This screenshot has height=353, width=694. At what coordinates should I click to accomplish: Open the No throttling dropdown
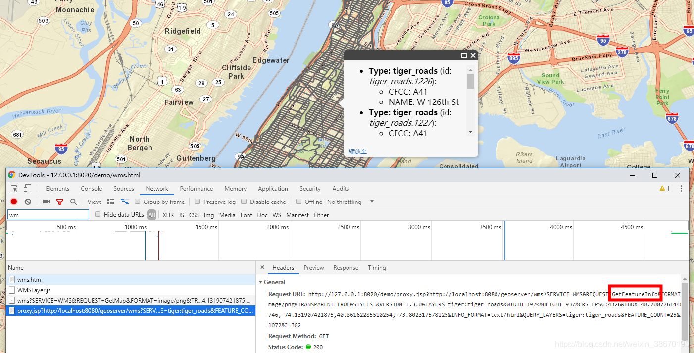(350, 202)
